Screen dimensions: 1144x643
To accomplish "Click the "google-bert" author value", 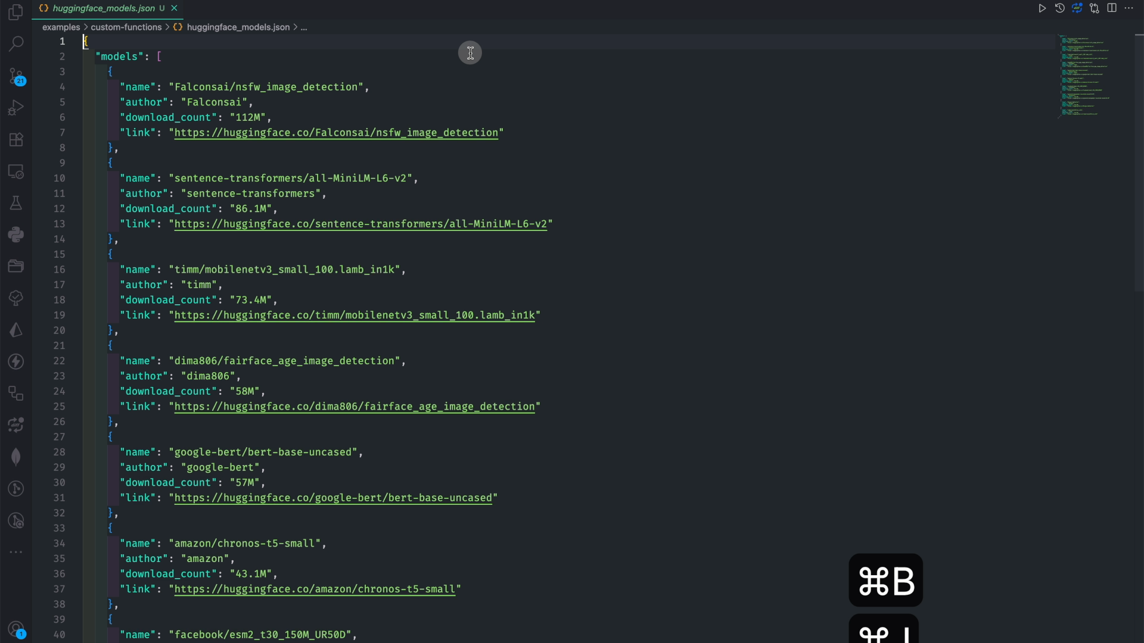I will point(220,467).
